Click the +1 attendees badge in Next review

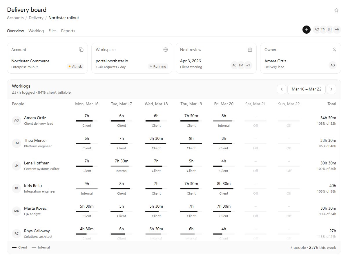[x=248, y=65]
